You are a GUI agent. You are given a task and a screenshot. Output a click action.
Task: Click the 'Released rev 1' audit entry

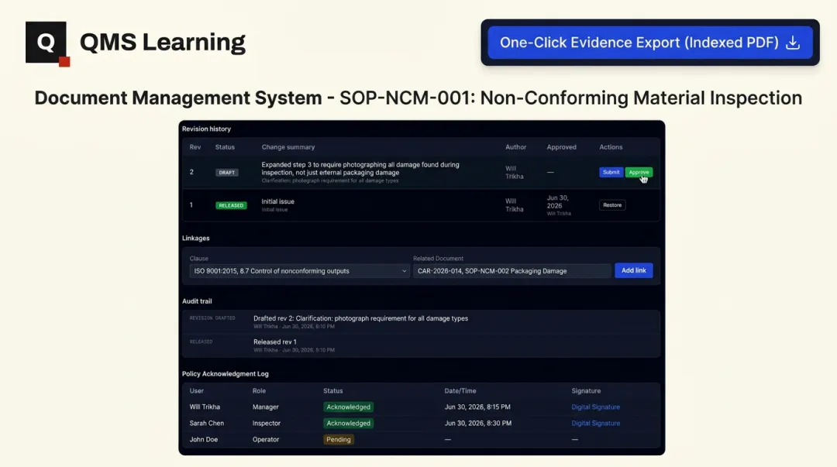275,342
